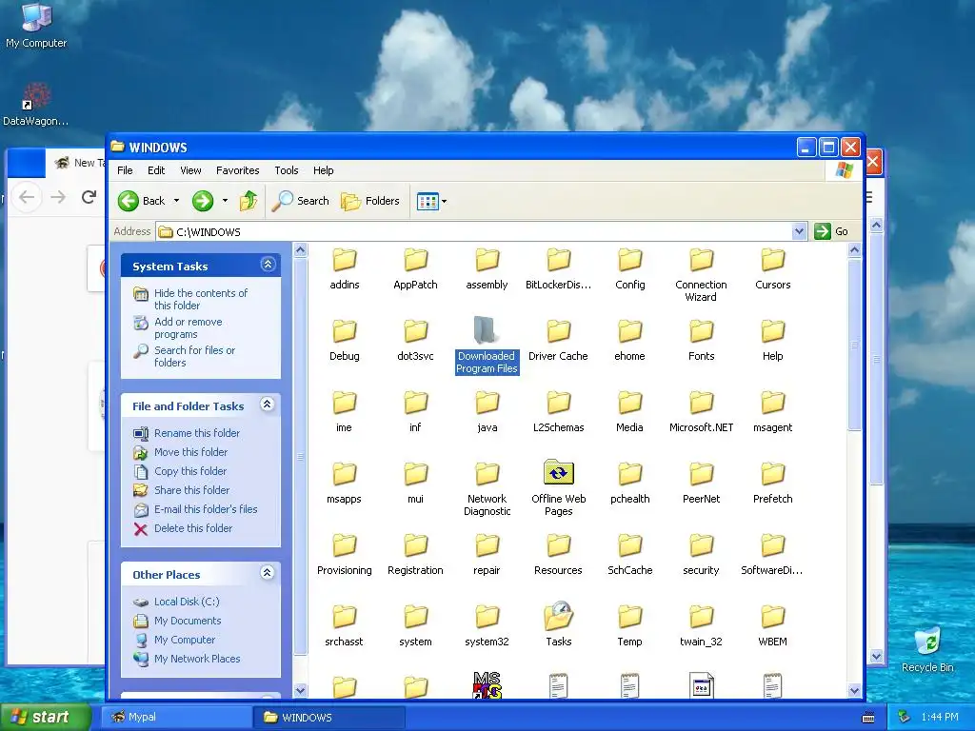Screen dimensions: 975x731
Task: Toggle the Folders pane
Action: click(x=370, y=201)
